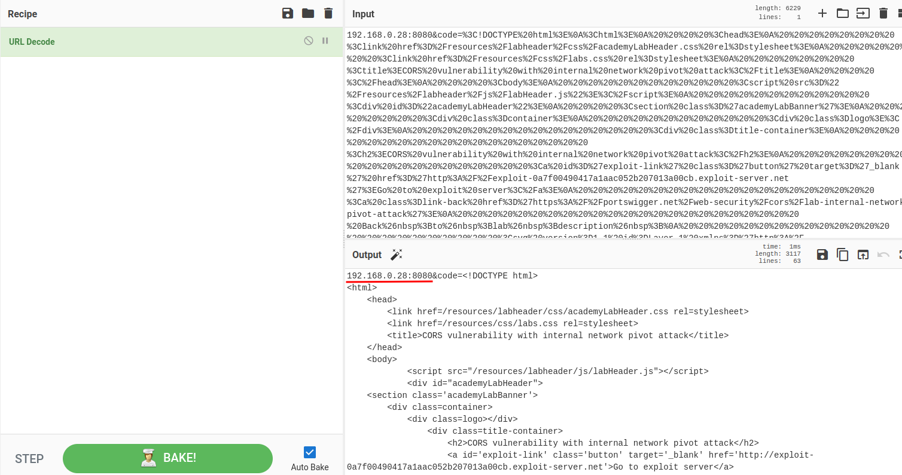Click the STEP button
This screenshot has width=902, height=475.
coord(29,458)
